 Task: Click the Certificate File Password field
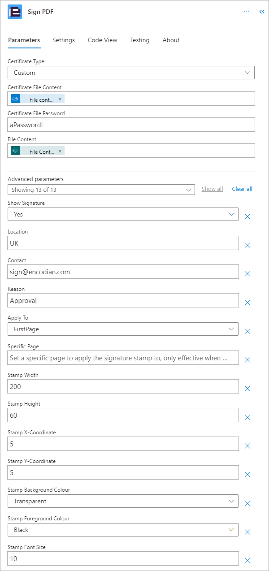tap(131, 125)
